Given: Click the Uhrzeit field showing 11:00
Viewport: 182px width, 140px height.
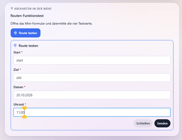Looking at the screenshot, I should tap(92, 112).
